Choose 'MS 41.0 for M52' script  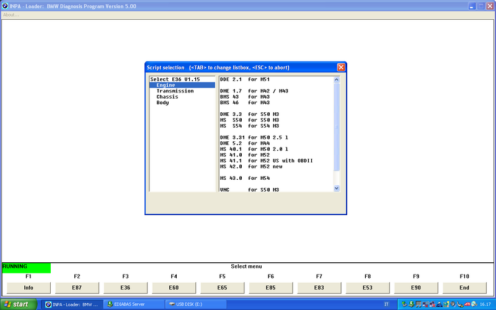pyautogui.click(x=245, y=155)
